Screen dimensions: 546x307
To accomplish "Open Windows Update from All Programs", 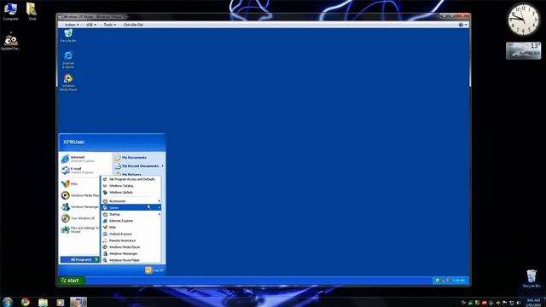I will point(131,193).
